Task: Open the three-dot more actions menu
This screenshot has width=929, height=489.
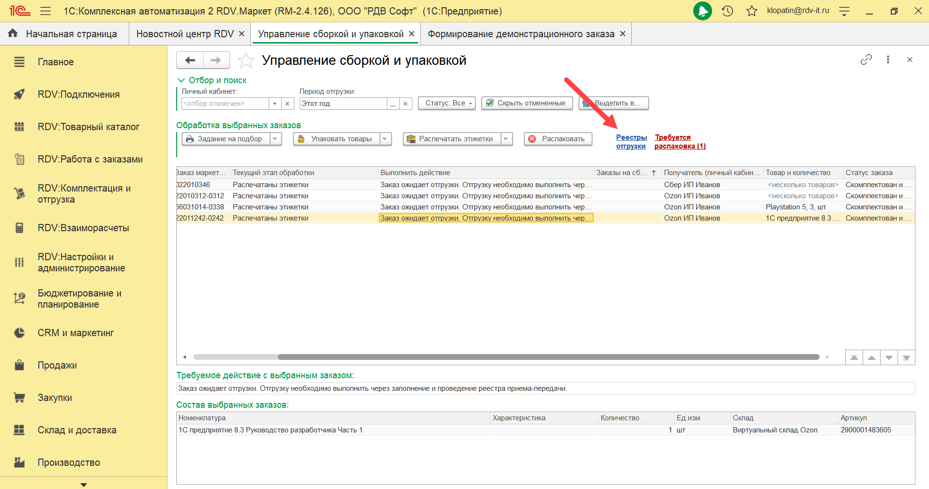Action: pos(888,59)
